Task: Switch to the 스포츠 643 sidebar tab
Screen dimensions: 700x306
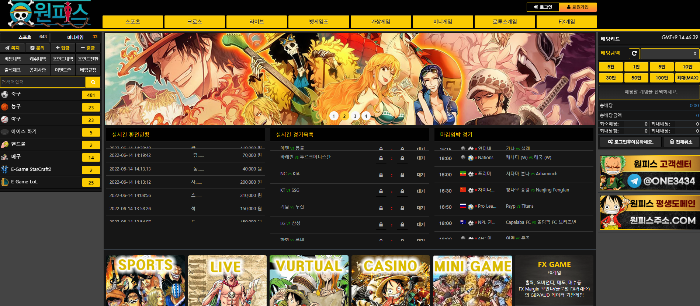Action: click(25, 37)
